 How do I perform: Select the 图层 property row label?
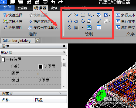[x=15, y=74]
